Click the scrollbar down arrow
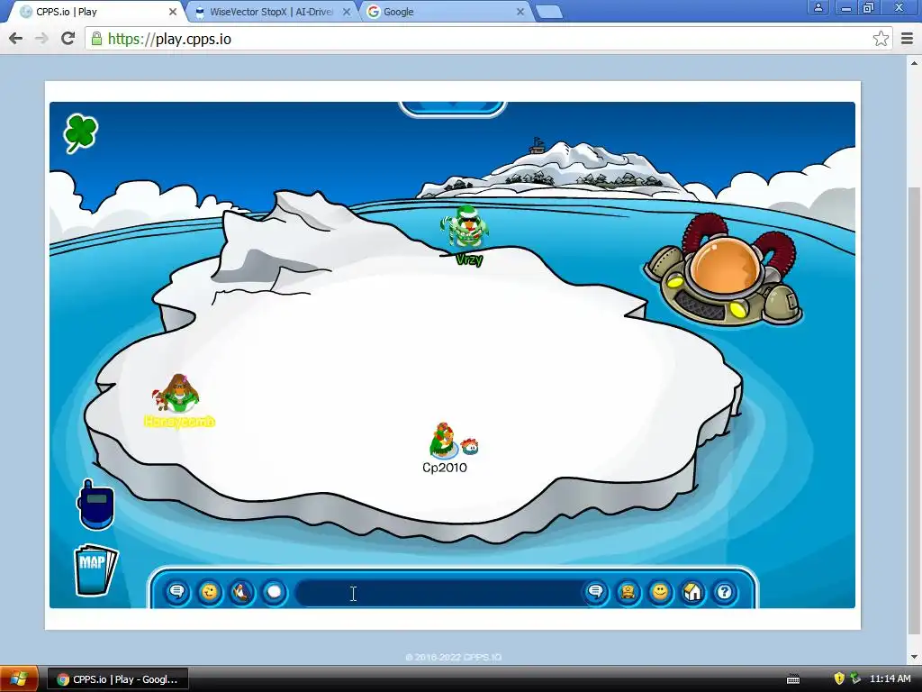 pyautogui.click(x=915, y=657)
